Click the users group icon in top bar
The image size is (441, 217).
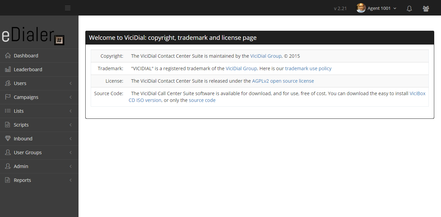[x=426, y=8]
